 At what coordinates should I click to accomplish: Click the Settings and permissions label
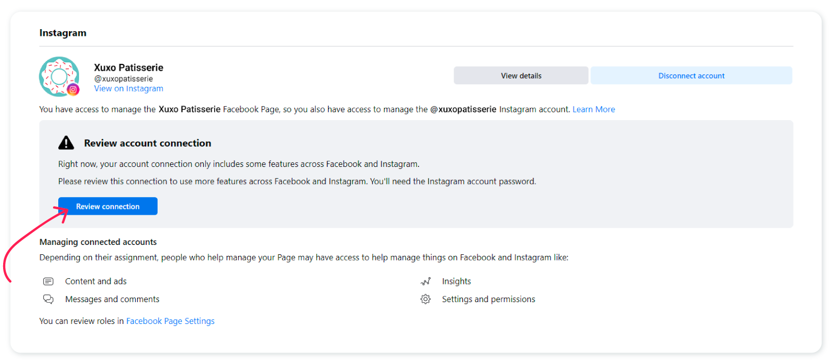pos(488,299)
